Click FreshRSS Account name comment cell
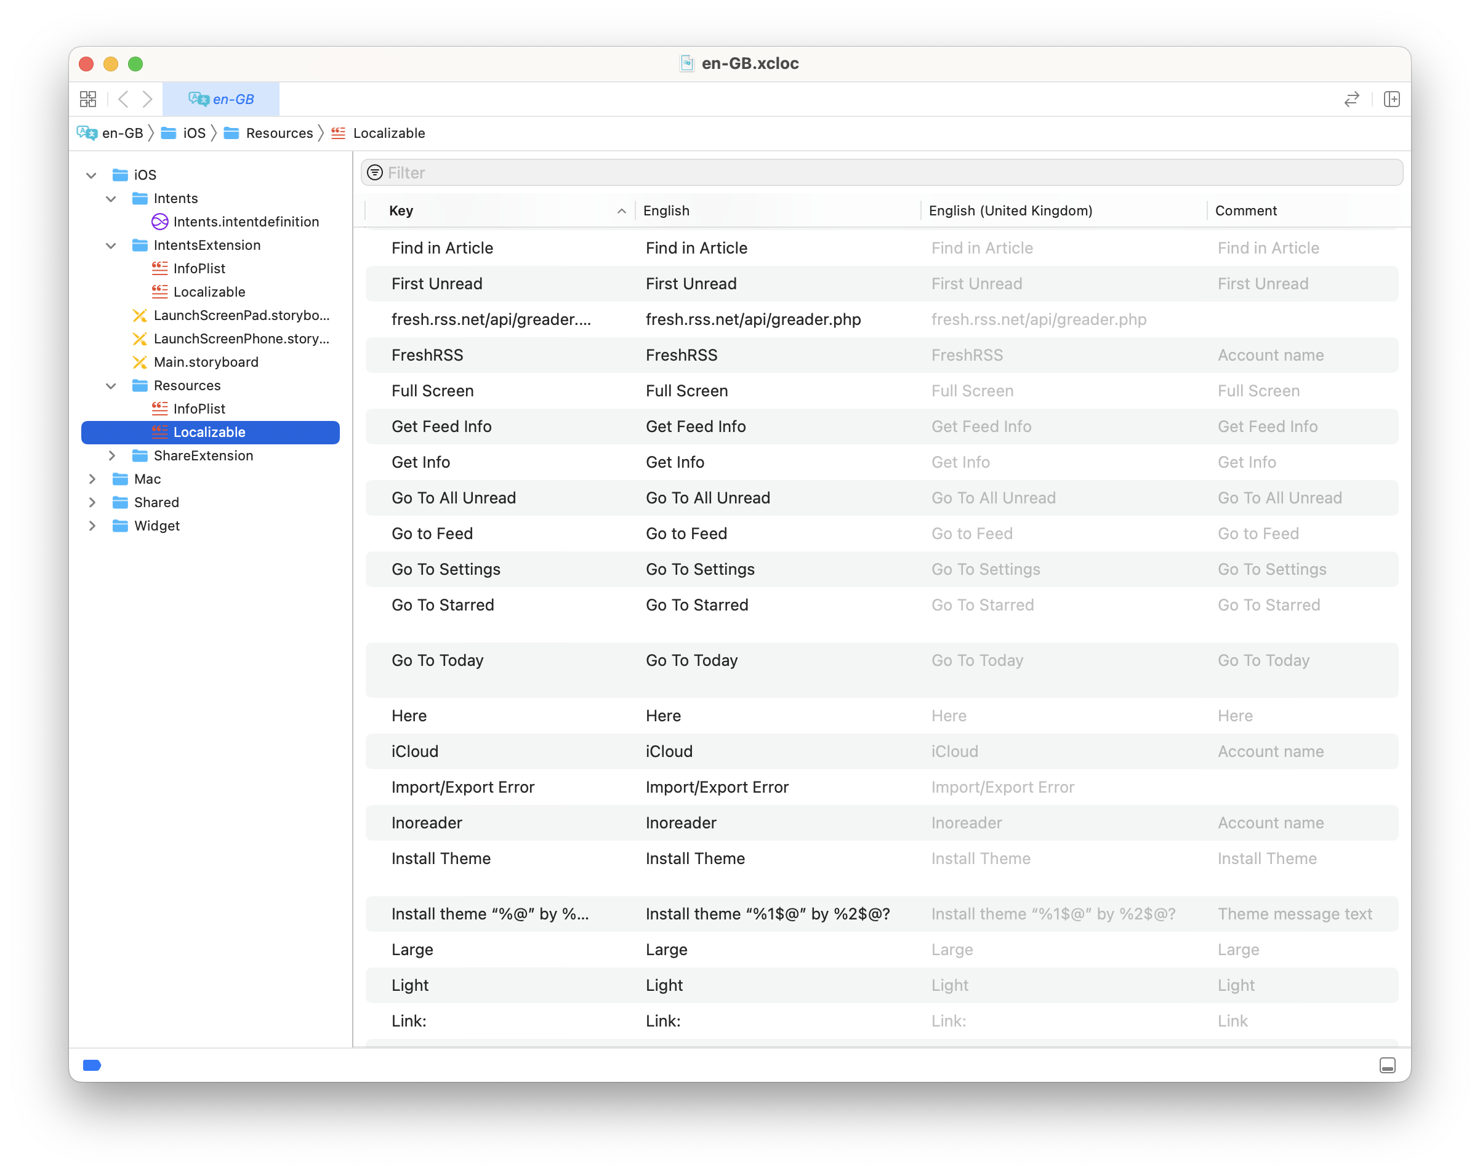This screenshot has width=1480, height=1173. pyautogui.click(x=1270, y=355)
